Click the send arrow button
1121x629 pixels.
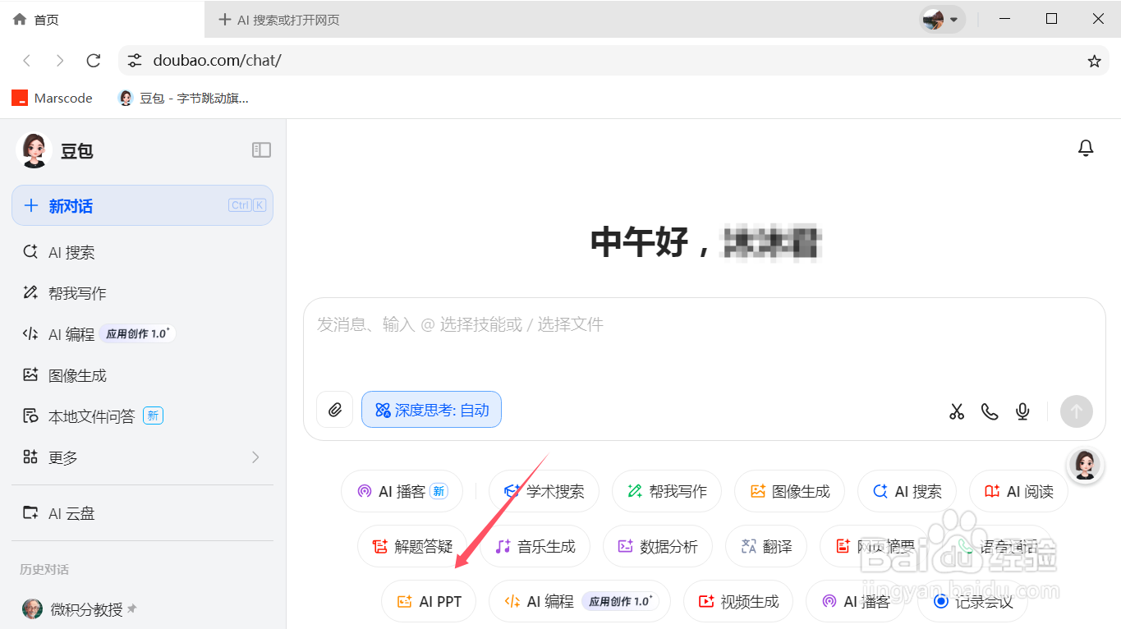(x=1077, y=411)
